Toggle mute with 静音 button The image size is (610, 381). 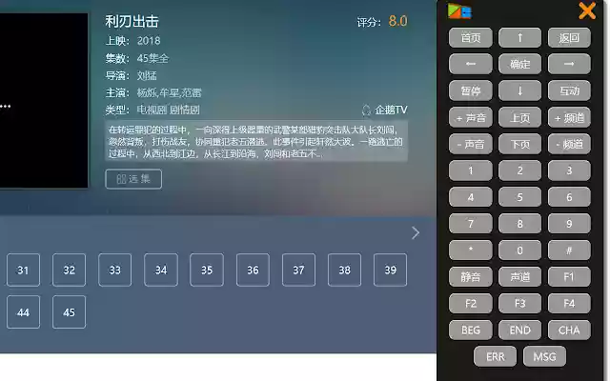(470, 277)
